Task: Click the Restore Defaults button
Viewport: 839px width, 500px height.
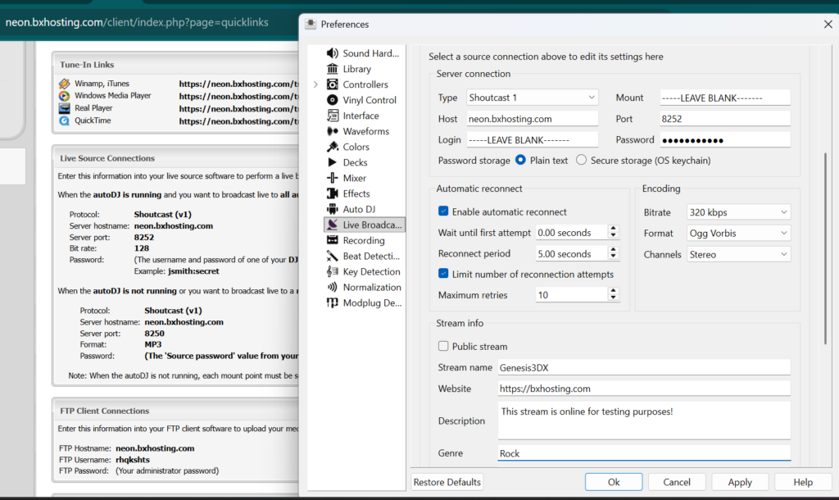Action: (x=447, y=482)
